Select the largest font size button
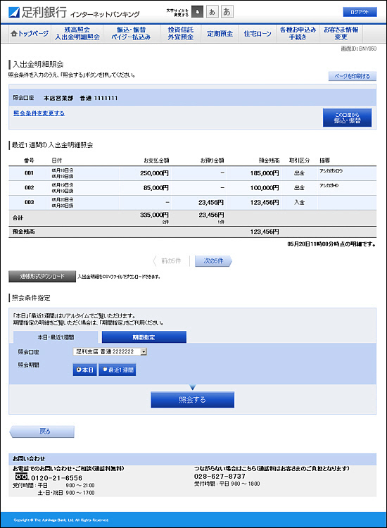Screen dimensions: 387x528 227,12
